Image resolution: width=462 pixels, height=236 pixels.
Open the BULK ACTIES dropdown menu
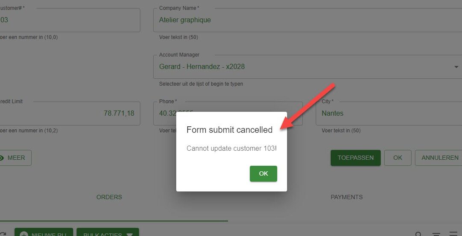pos(107,233)
